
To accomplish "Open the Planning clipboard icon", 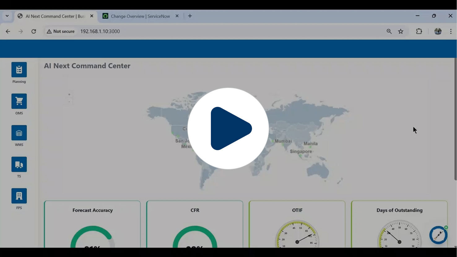I will click(19, 70).
